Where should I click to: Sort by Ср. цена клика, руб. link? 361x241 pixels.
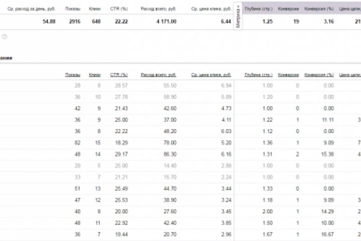[211, 75]
